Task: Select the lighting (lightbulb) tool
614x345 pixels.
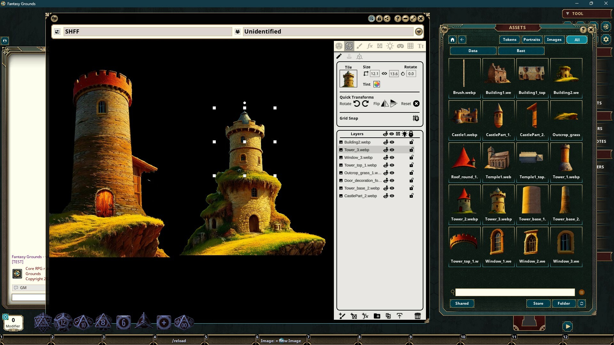Action: click(390, 46)
